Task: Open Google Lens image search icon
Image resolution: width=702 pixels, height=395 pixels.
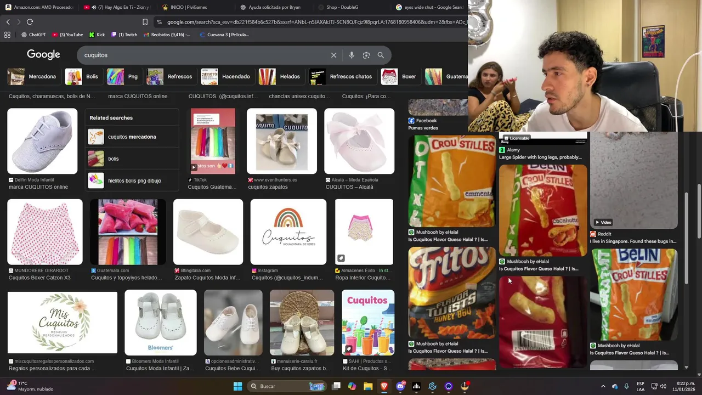Action: (366, 55)
